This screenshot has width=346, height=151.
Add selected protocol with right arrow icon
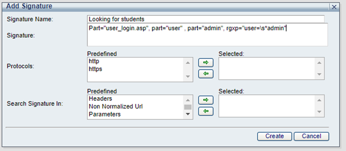pyautogui.click(x=206, y=63)
